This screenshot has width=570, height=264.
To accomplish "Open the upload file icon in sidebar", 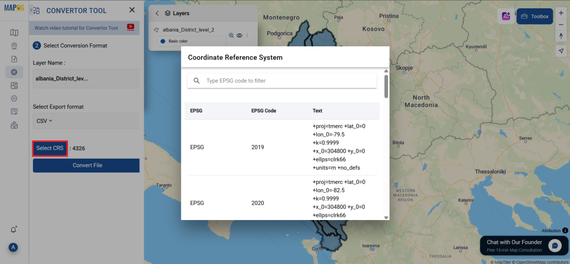I will pyautogui.click(x=14, y=59).
